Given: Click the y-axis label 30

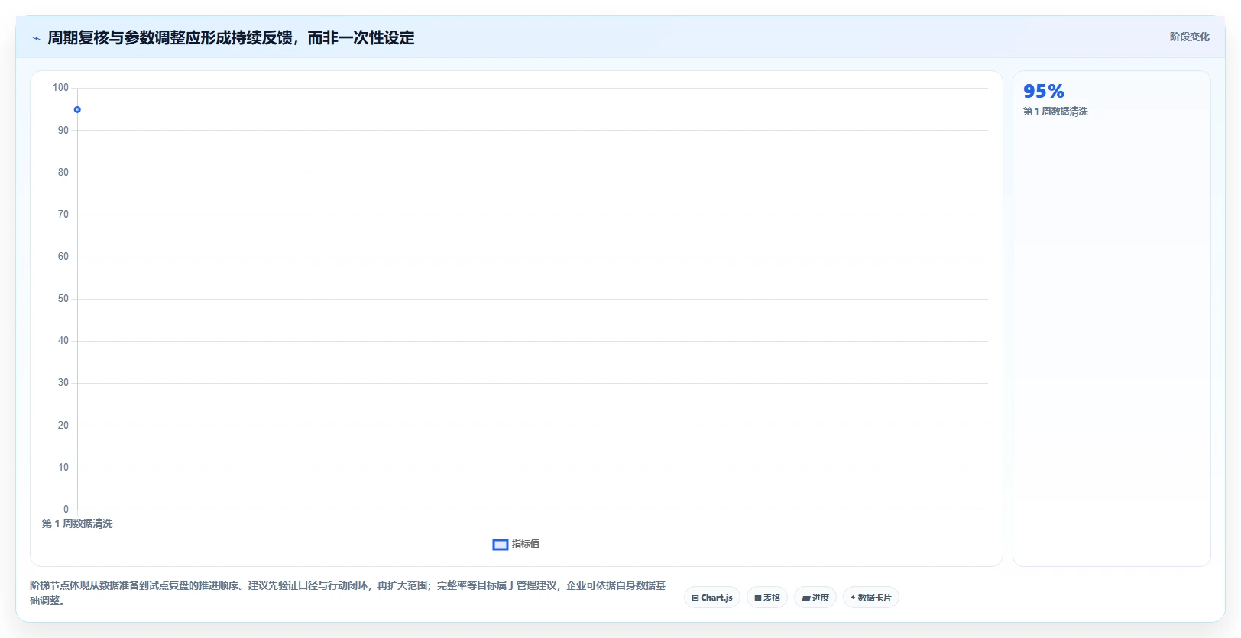Looking at the screenshot, I should point(63,383).
